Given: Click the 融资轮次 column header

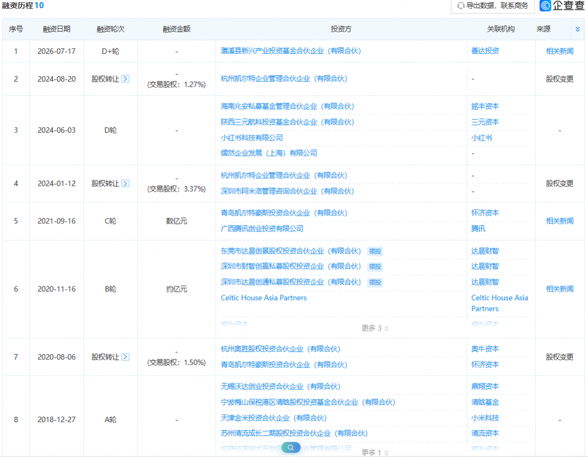Looking at the screenshot, I should click(110, 29).
